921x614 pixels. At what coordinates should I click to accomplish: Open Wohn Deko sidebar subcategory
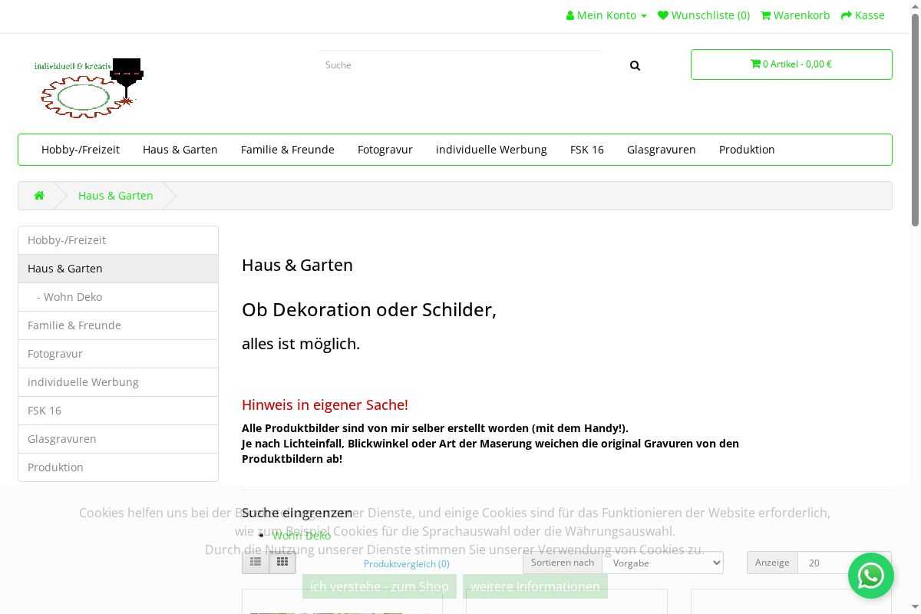tap(73, 297)
